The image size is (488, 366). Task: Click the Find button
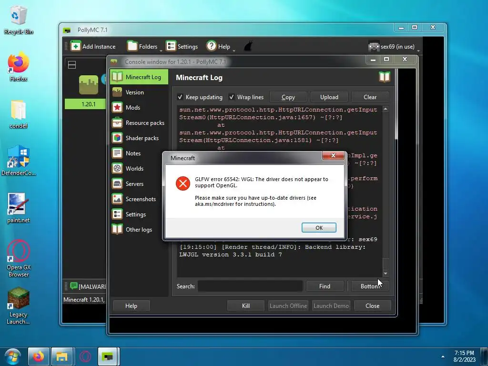325,286
